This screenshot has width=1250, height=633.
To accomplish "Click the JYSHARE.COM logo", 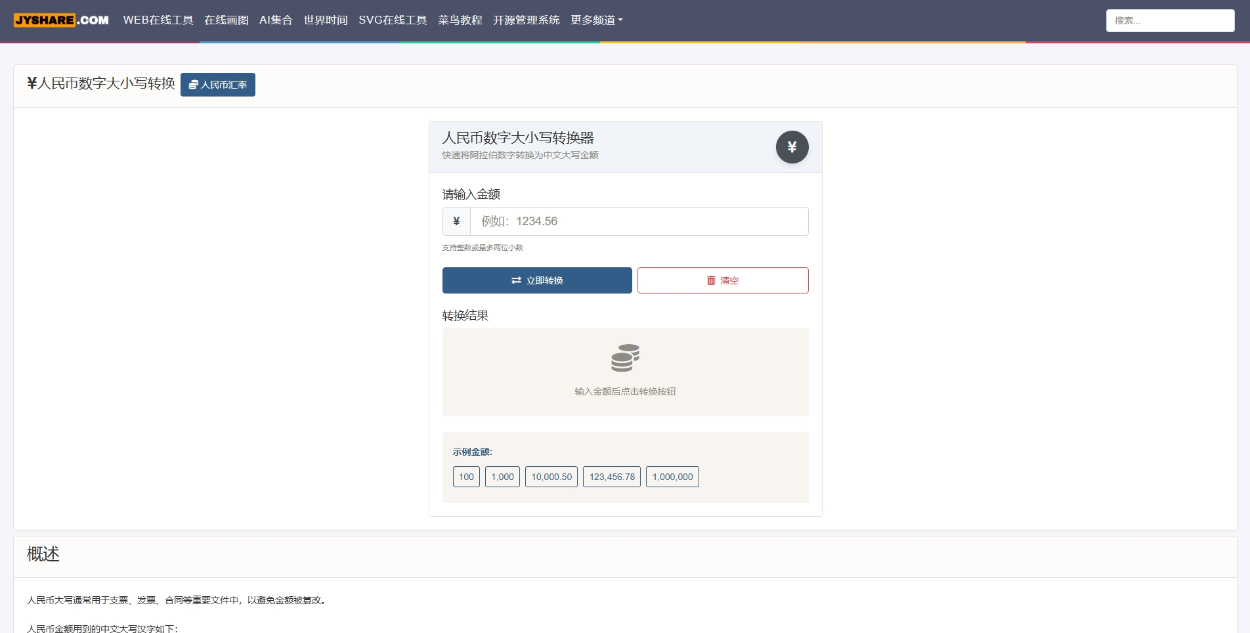I will tap(61, 20).
